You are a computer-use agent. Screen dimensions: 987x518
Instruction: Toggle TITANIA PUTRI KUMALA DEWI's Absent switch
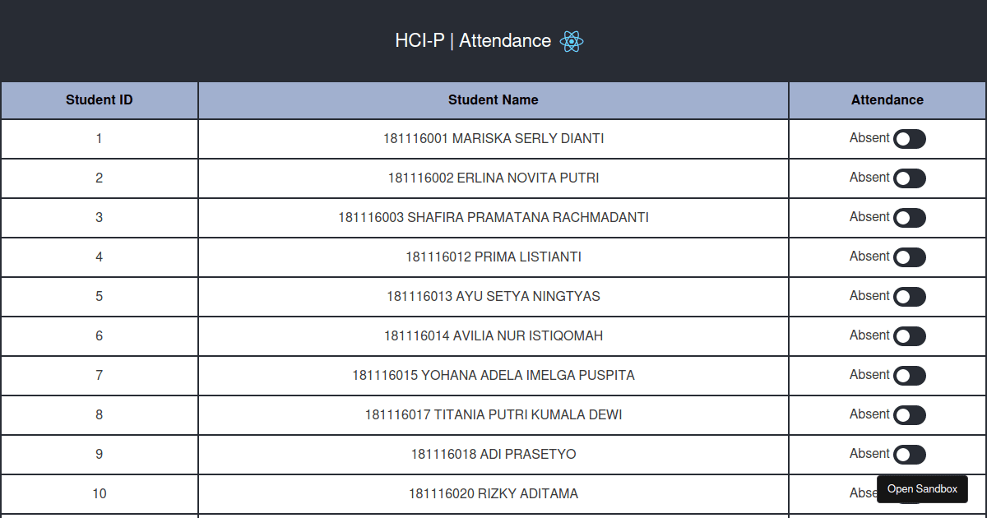click(909, 414)
